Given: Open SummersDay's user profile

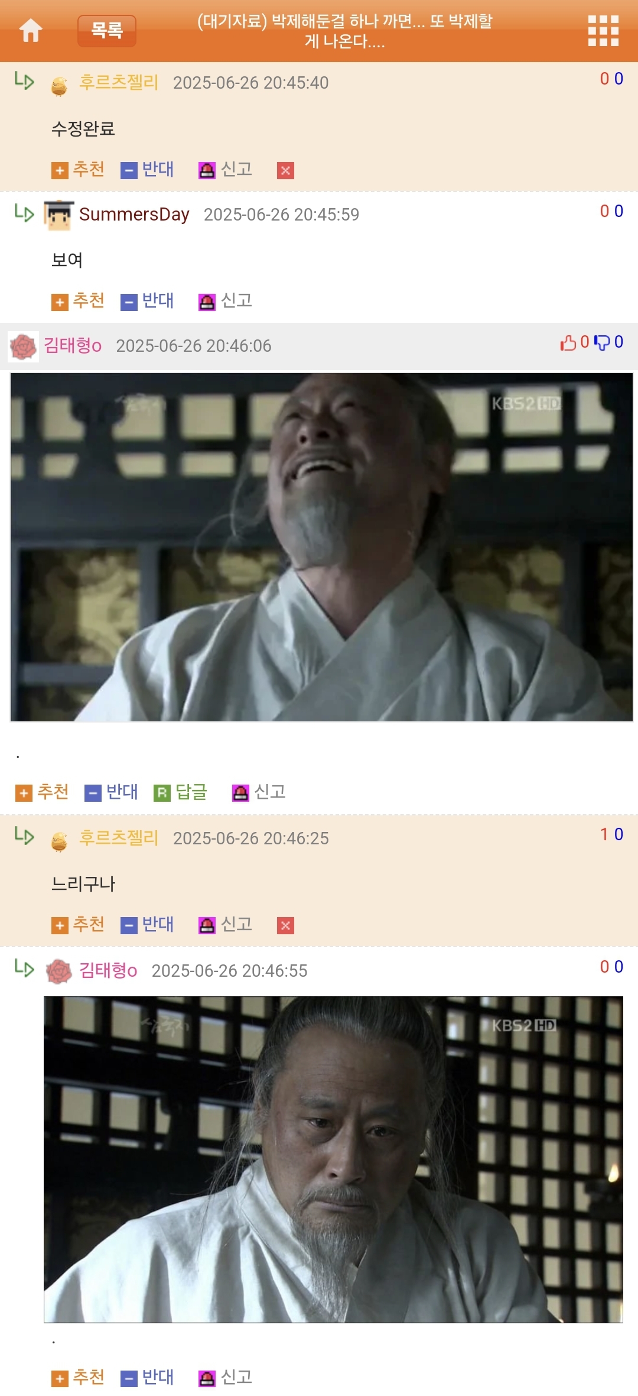Looking at the screenshot, I should [134, 215].
